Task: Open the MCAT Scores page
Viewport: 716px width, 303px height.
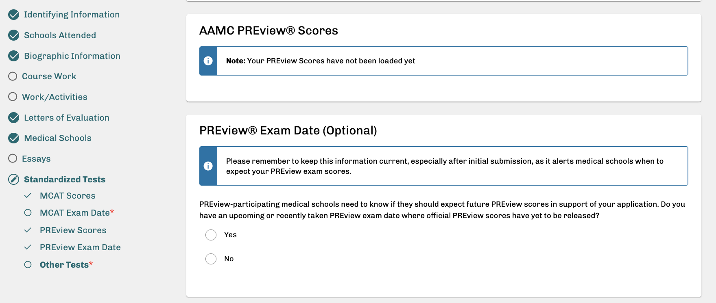Action: (68, 196)
